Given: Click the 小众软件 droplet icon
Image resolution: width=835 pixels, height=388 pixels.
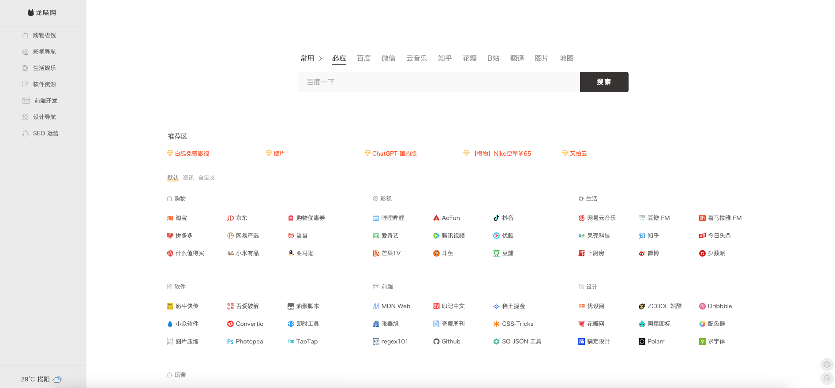Looking at the screenshot, I should pyautogui.click(x=170, y=324).
